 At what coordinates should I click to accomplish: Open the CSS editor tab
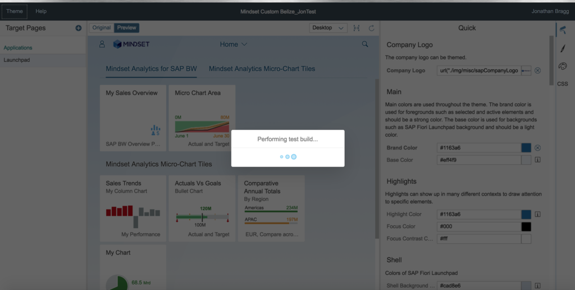pyautogui.click(x=563, y=84)
